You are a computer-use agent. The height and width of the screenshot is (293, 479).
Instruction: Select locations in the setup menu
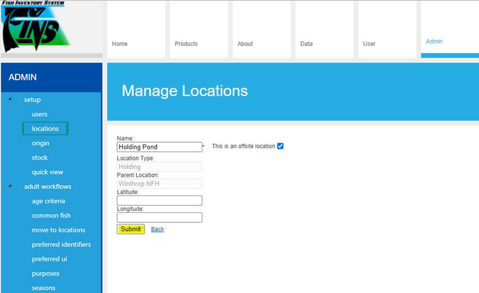coord(45,129)
